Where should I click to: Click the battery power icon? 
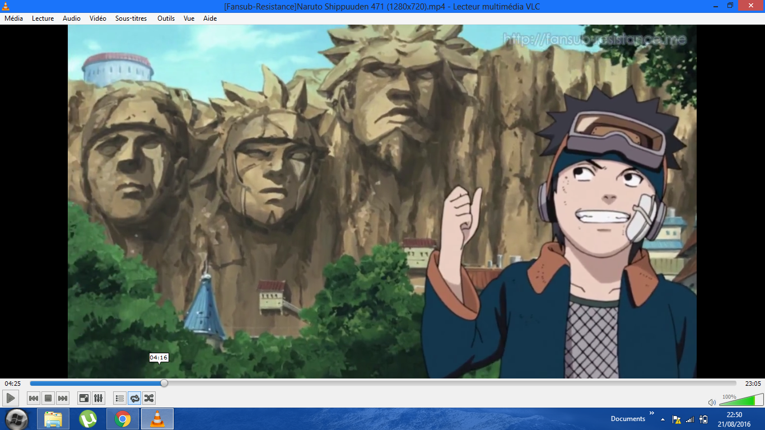703,419
